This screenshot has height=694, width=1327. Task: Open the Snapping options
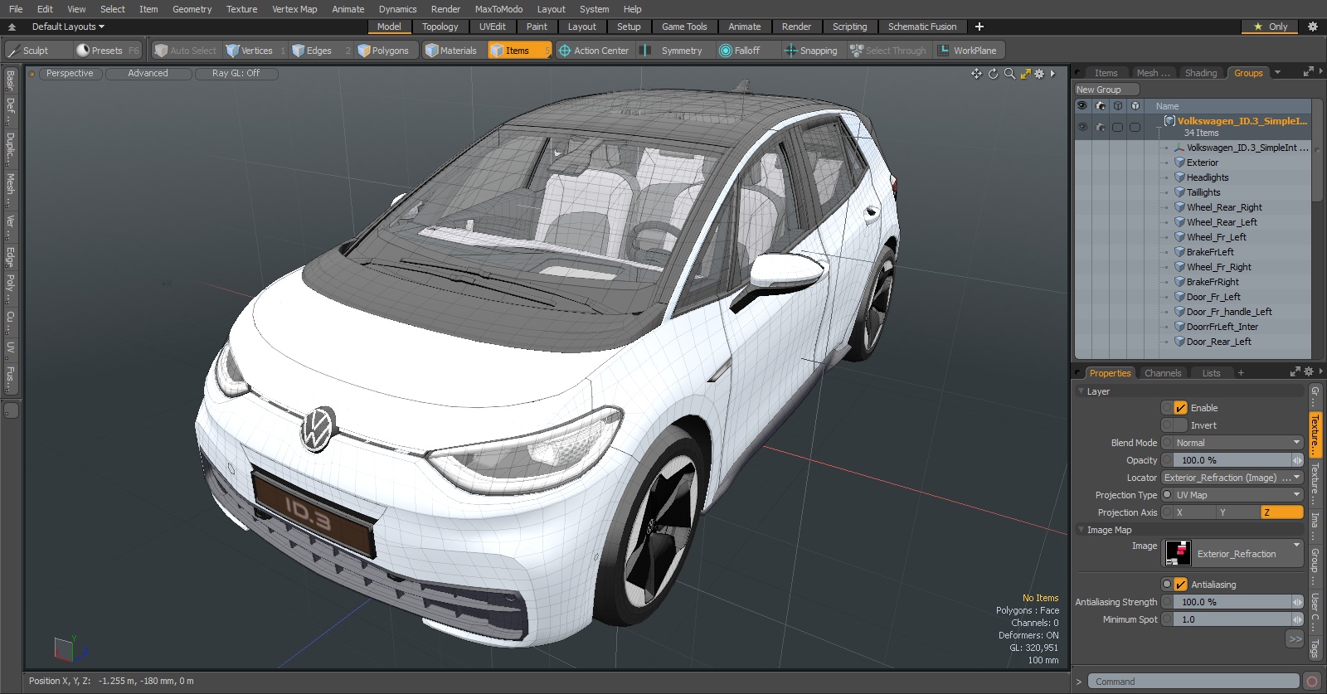[x=811, y=51]
